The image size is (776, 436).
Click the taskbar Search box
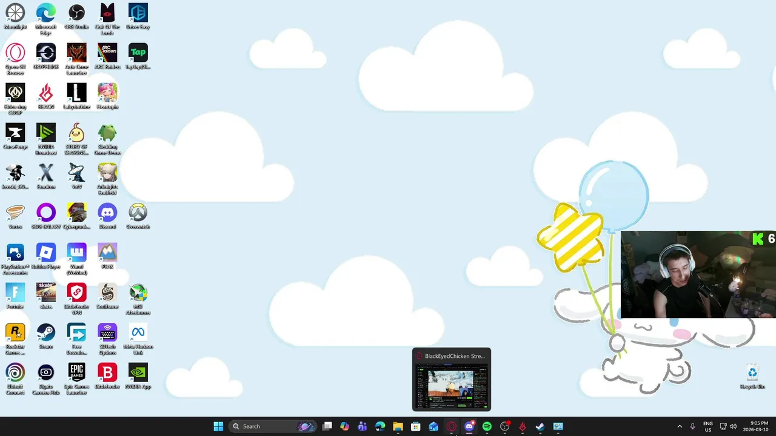(273, 426)
